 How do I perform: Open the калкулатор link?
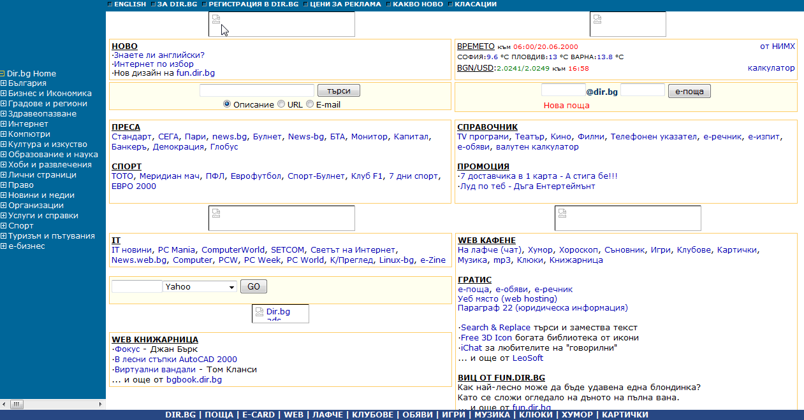click(771, 68)
